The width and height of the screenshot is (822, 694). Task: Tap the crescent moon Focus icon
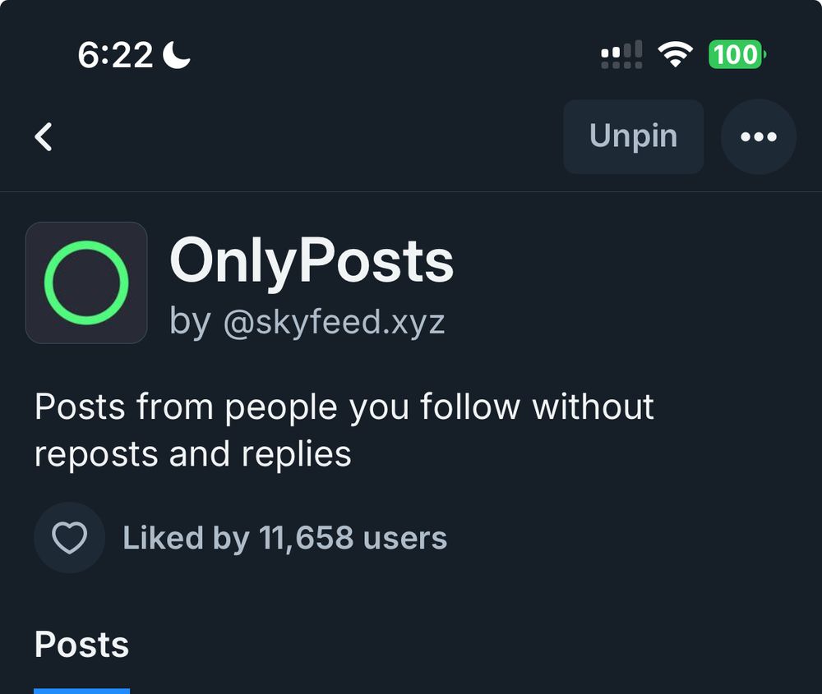click(177, 55)
